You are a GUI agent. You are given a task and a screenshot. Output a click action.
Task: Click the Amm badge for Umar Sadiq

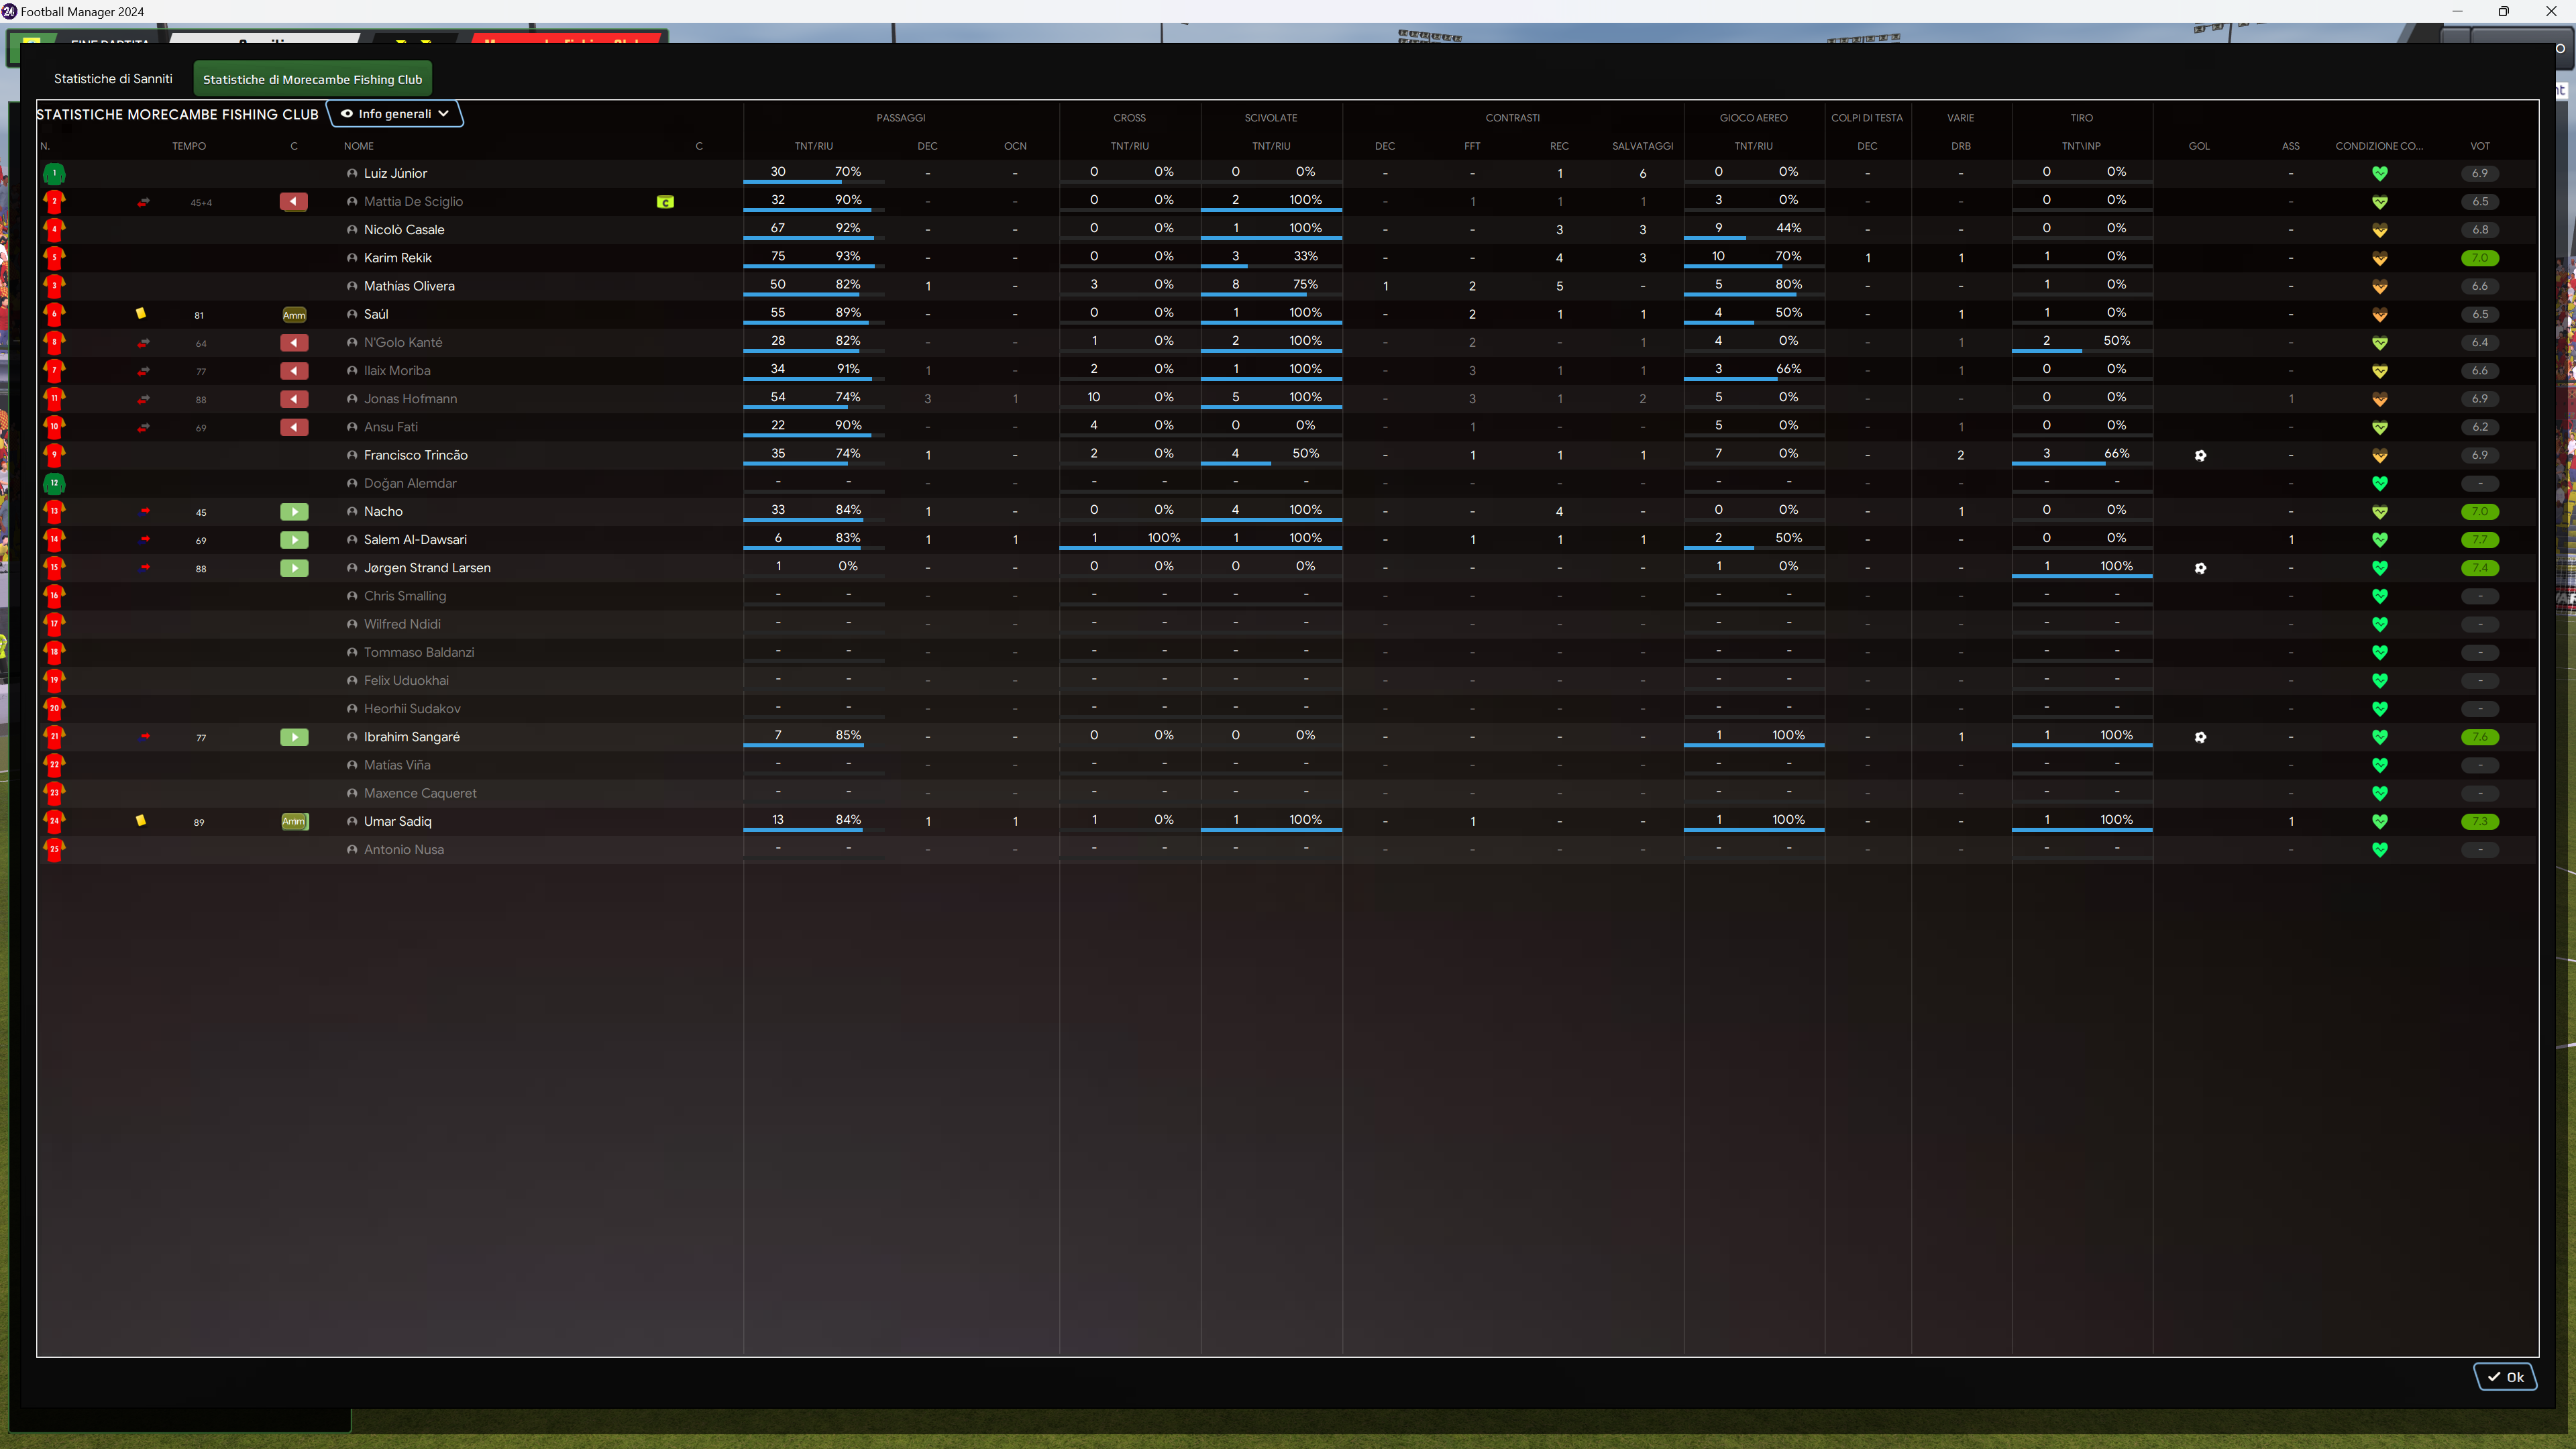point(294,822)
